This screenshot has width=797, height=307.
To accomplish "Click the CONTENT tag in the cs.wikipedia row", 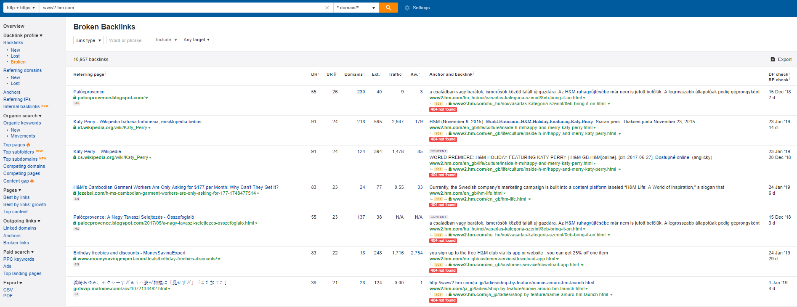I will point(438,151).
